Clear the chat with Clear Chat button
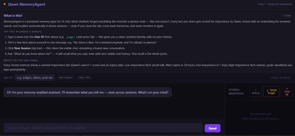The width and height of the screenshot is (295, 136). click(84, 78)
